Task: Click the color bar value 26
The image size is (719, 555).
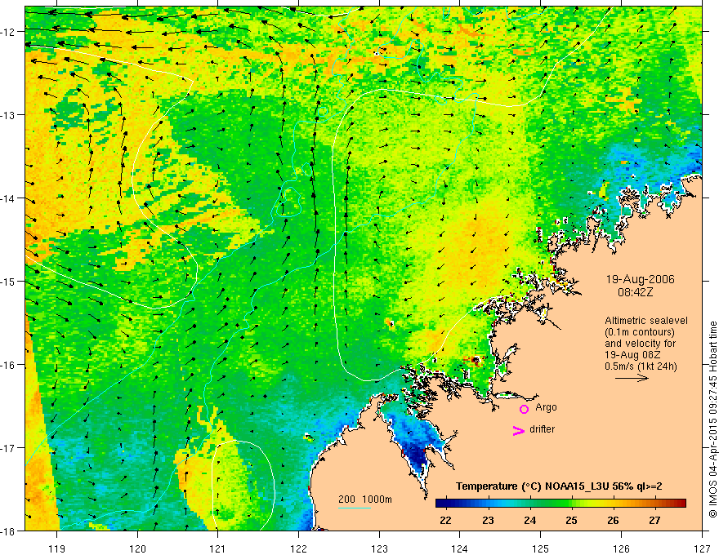Action: point(613,520)
